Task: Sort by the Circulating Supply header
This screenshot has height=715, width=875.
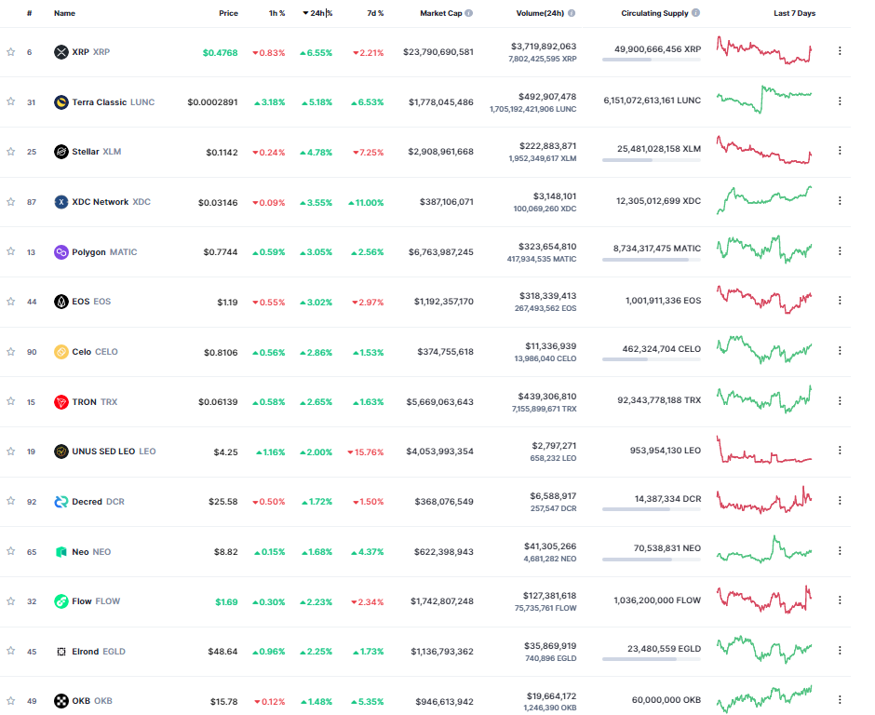Action: (x=654, y=13)
